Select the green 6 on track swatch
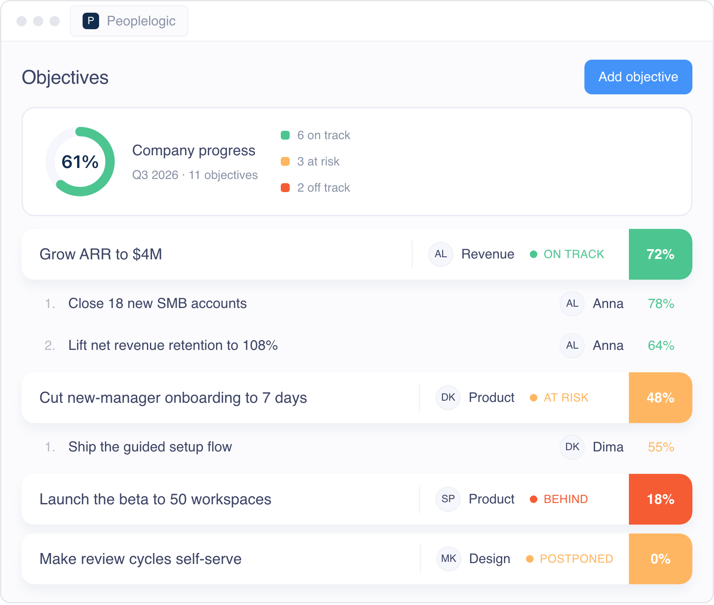Screen dimensions: 714x605 coord(285,135)
